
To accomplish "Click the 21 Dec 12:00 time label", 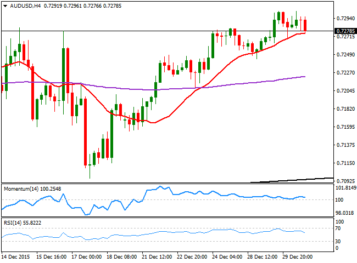I will 157,257.
